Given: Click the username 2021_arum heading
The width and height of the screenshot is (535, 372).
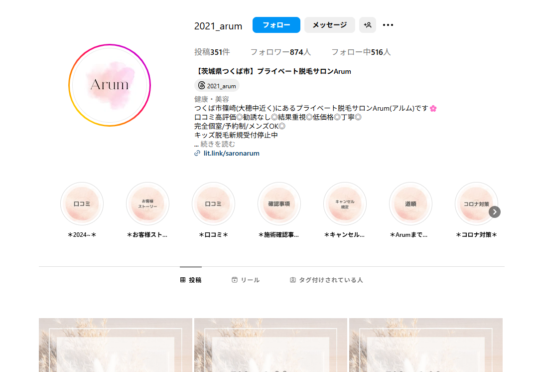Looking at the screenshot, I should [218, 26].
